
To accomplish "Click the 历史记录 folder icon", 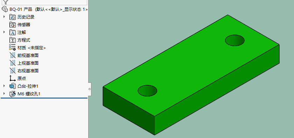I will (x=13, y=17).
